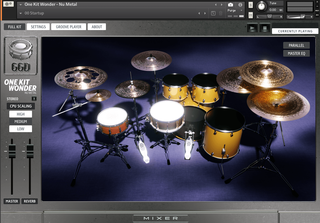Image resolution: width=320 pixels, height=223 pixels.
Task: Toggle the PV button
Action: (317, 15)
